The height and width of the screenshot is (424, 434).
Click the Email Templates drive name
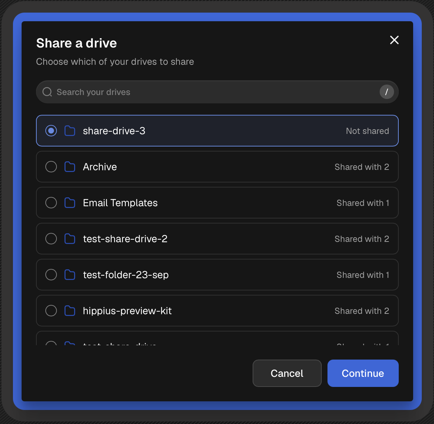click(x=120, y=203)
